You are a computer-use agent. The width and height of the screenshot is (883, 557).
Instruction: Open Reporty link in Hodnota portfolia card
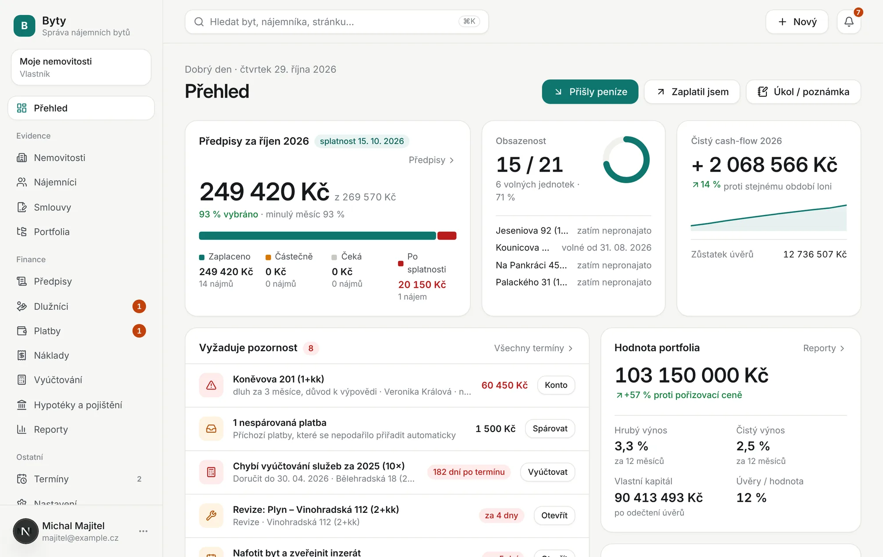(824, 348)
